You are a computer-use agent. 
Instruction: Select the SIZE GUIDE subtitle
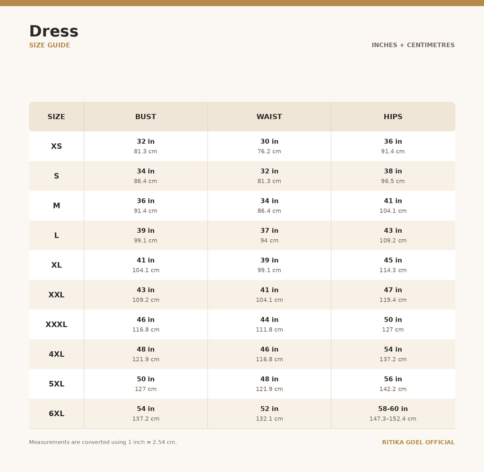point(49,45)
